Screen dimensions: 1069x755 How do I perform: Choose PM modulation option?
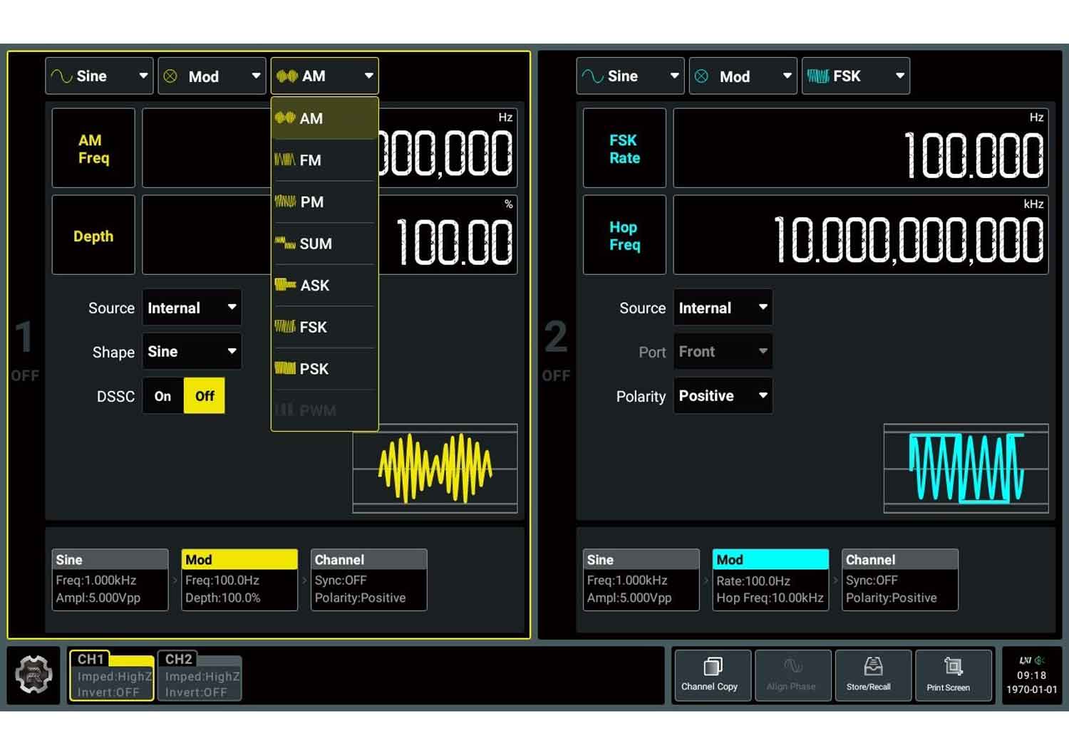324,202
